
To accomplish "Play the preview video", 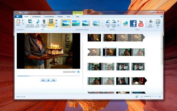I will pyautogui.click(x=48, y=80).
